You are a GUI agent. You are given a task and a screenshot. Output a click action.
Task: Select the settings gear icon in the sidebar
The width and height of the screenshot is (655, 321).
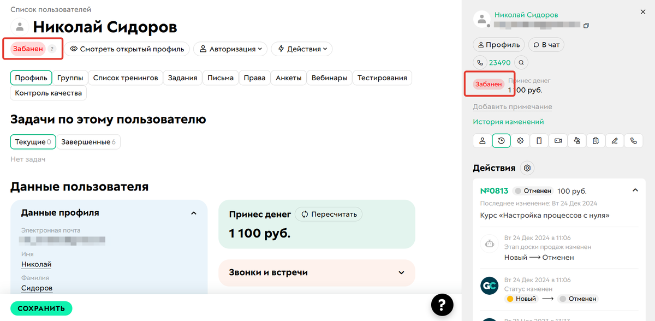(520, 140)
